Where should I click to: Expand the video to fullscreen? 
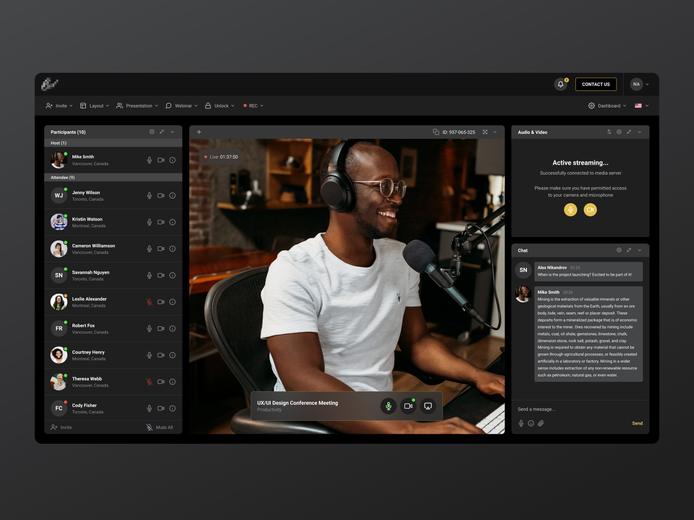[x=484, y=132]
